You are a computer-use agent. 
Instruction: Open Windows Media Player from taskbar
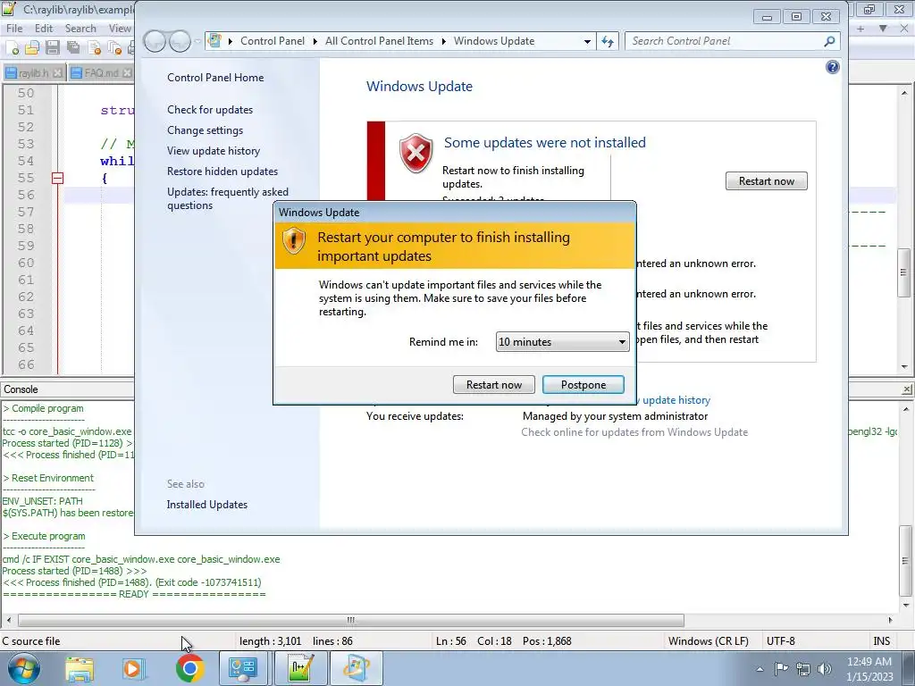pyautogui.click(x=134, y=668)
